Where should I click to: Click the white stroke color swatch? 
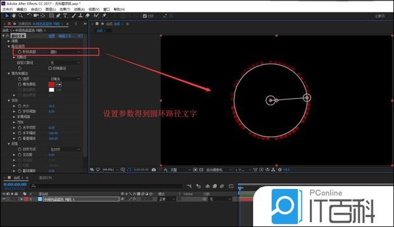[x=52, y=90]
